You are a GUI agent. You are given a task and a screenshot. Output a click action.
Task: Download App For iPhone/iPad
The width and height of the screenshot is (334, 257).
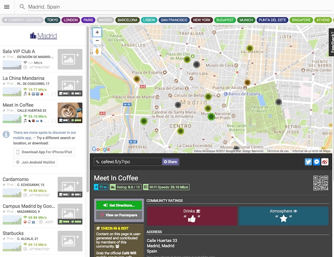44,152
